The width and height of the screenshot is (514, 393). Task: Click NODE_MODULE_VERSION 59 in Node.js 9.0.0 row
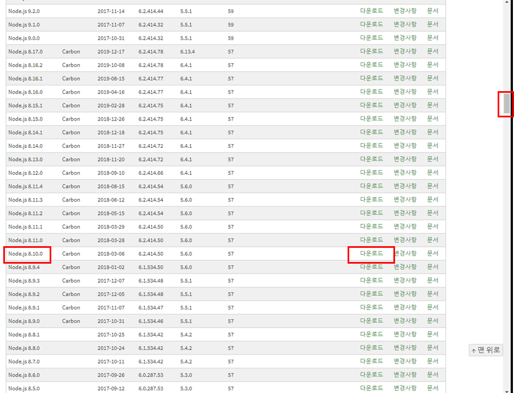click(x=231, y=38)
